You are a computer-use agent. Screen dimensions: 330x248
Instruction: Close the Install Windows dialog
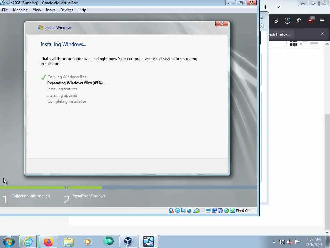[222, 24]
